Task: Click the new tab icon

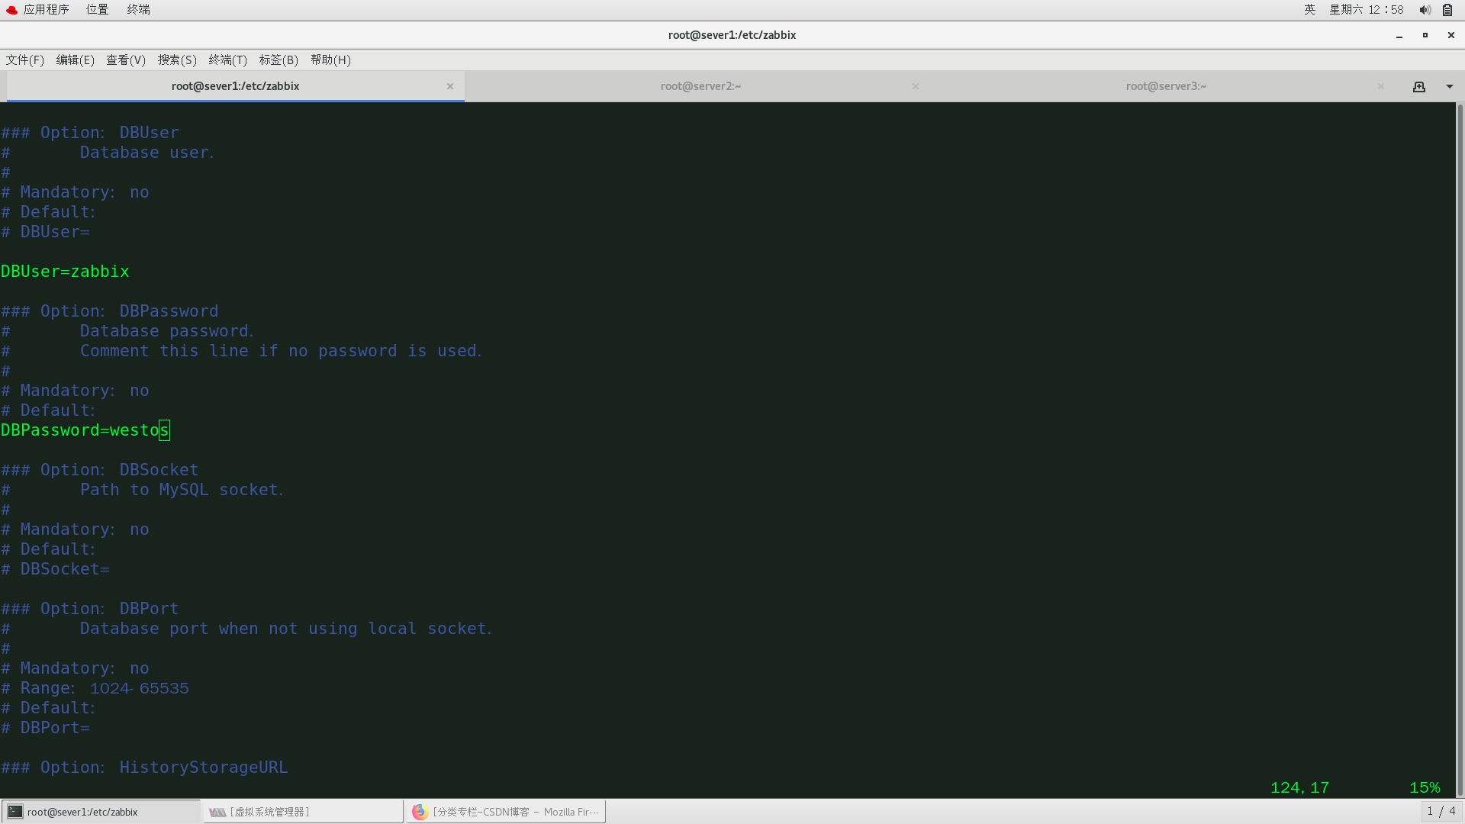Action: pyautogui.click(x=1419, y=86)
